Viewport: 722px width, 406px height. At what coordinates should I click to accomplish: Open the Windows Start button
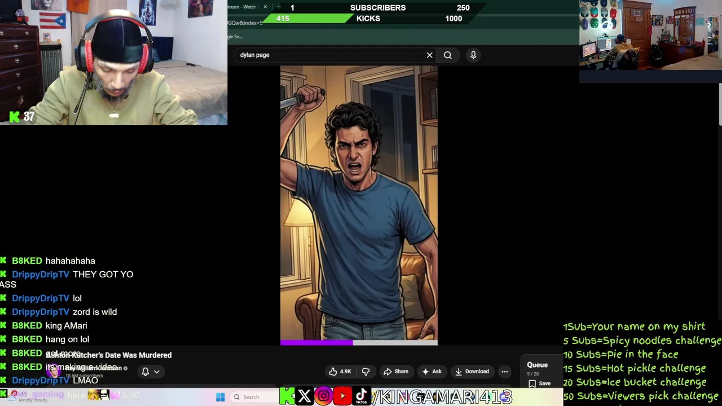pyautogui.click(x=221, y=397)
